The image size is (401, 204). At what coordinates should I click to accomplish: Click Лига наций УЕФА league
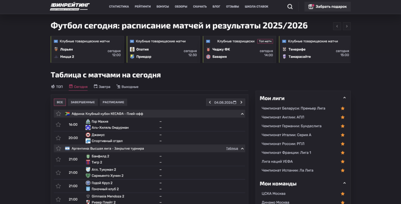pos(277,161)
